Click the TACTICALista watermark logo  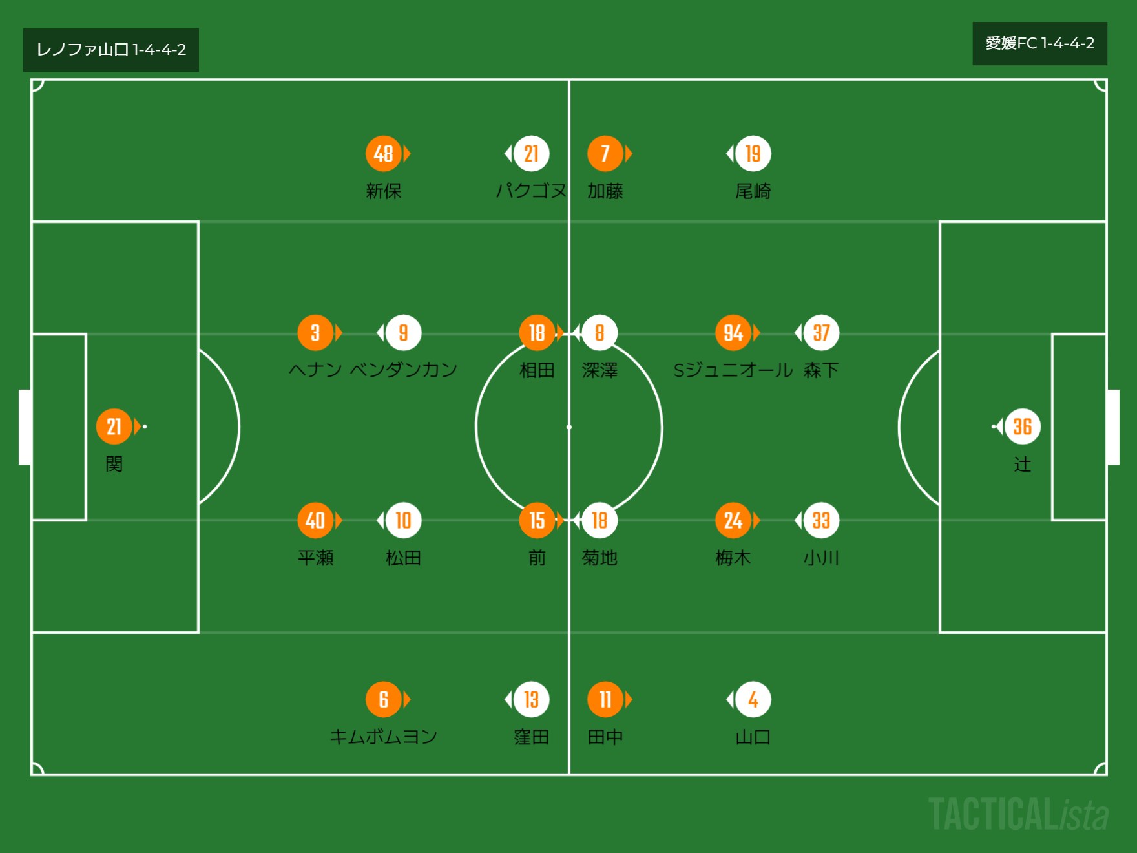point(1018,814)
